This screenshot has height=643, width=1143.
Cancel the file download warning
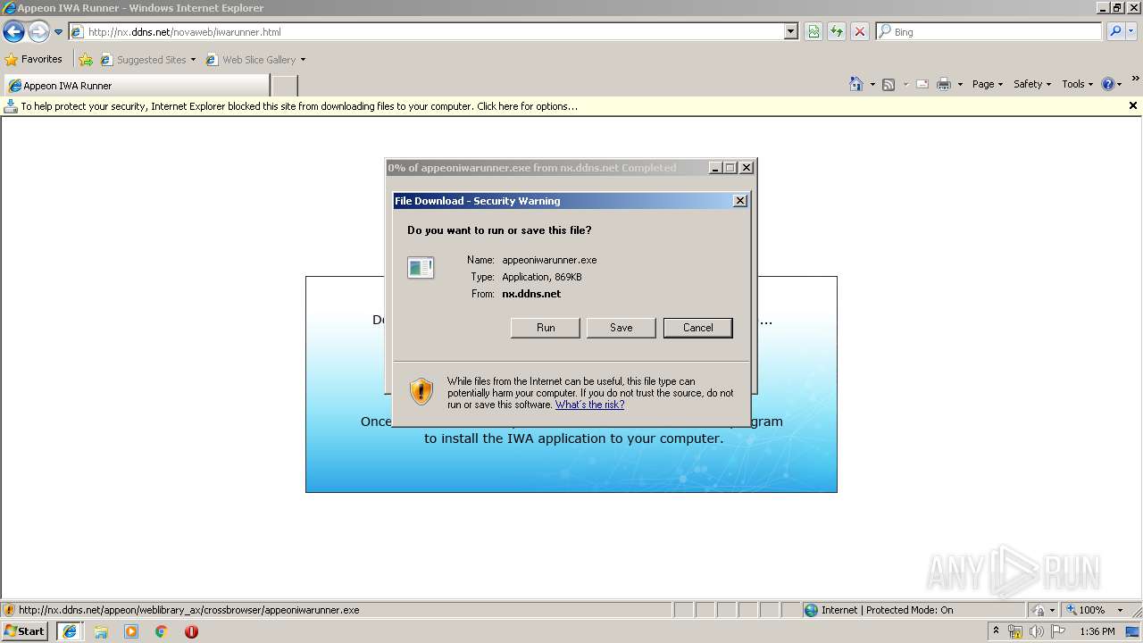click(x=698, y=328)
